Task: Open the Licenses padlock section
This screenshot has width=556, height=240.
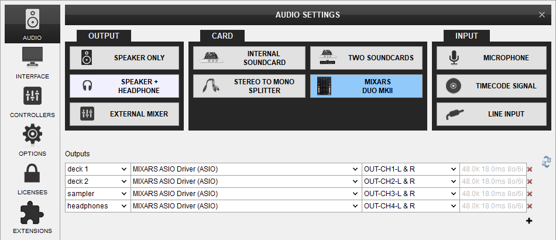Action: pyautogui.click(x=32, y=179)
